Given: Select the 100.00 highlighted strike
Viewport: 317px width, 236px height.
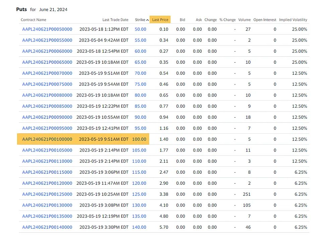Looking at the screenshot, I should 139,139.
